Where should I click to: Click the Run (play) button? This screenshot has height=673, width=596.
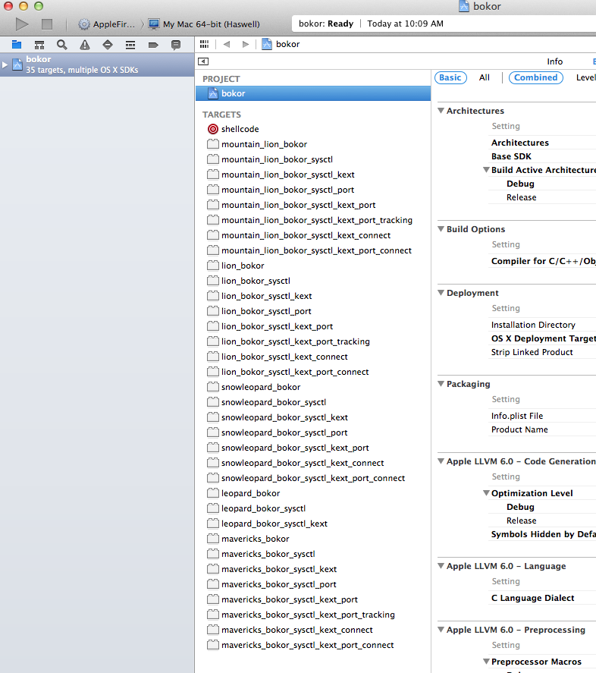coord(22,24)
